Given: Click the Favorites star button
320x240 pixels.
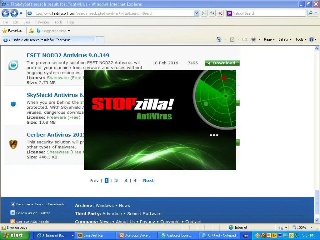Looking at the screenshot, I should (12, 31).
